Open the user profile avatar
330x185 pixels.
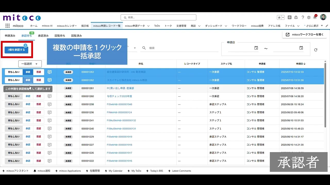(x=323, y=17)
